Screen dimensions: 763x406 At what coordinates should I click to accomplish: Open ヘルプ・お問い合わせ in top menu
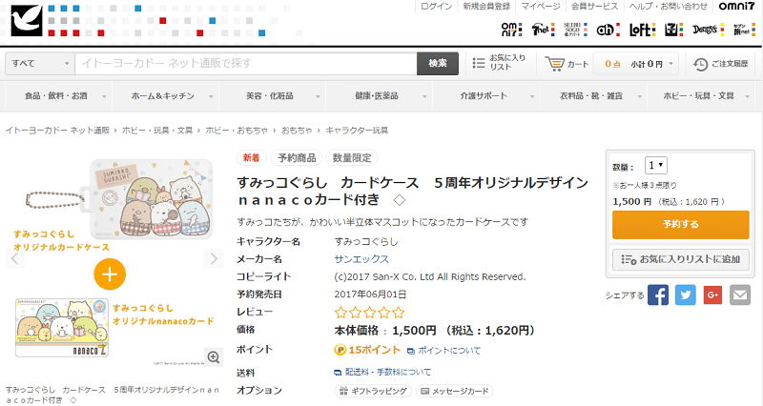click(x=669, y=7)
